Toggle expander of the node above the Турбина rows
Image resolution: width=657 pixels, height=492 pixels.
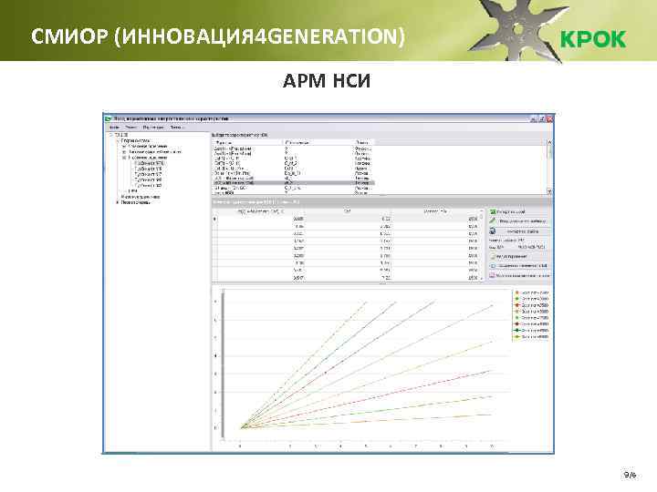(x=124, y=158)
